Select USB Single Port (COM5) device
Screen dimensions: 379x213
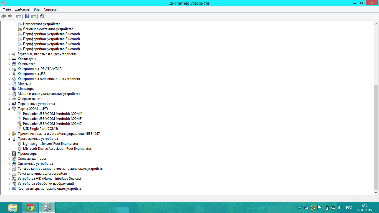(40, 129)
